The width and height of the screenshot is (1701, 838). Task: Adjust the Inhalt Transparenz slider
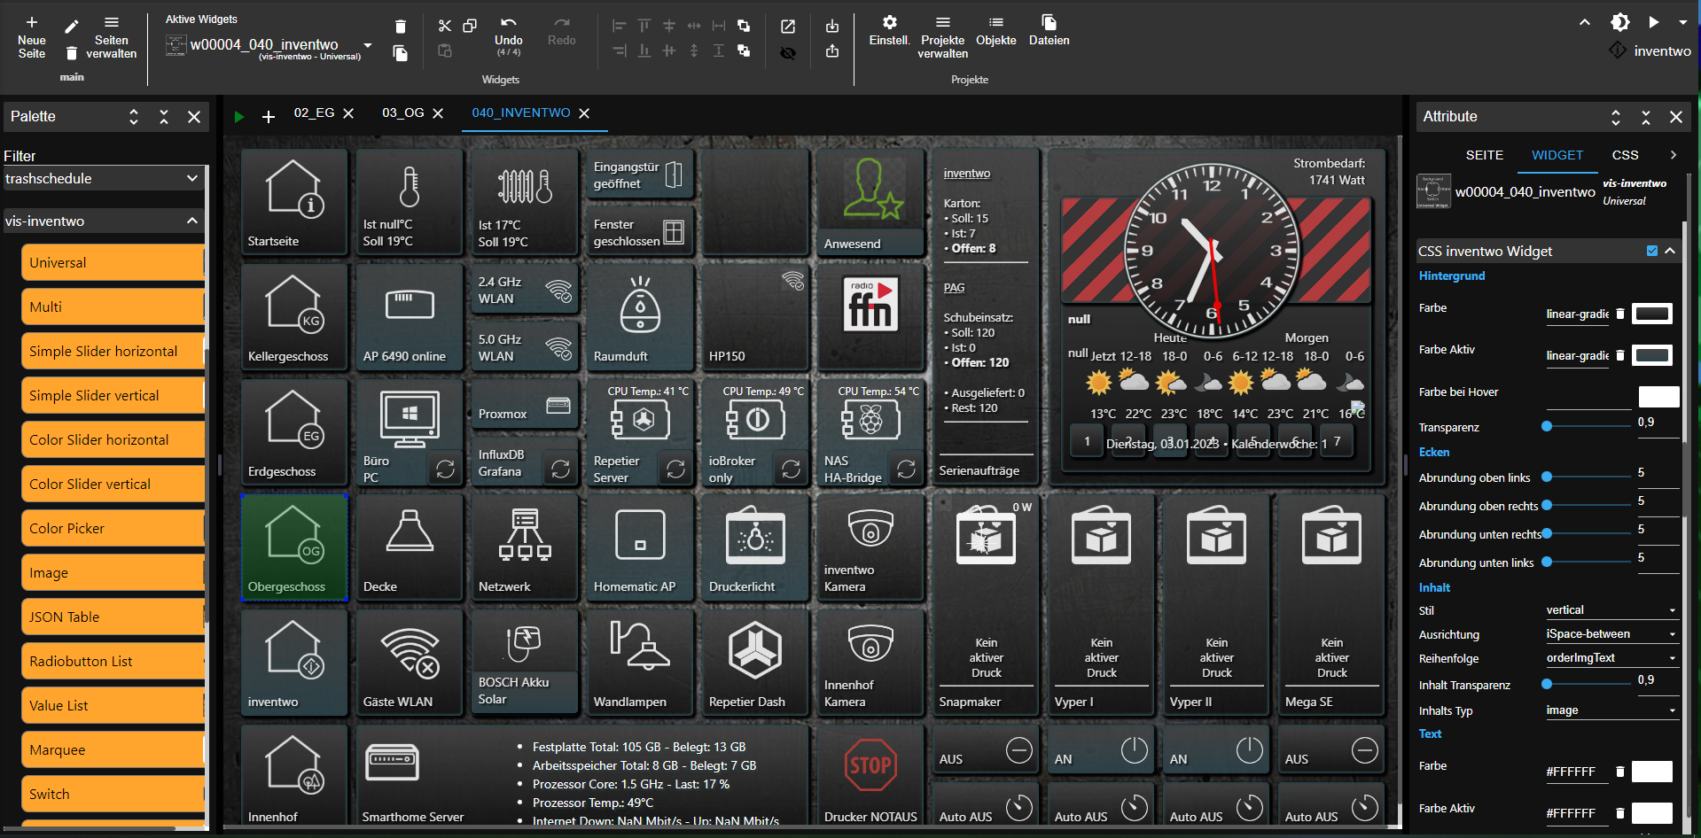tap(1588, 684)
